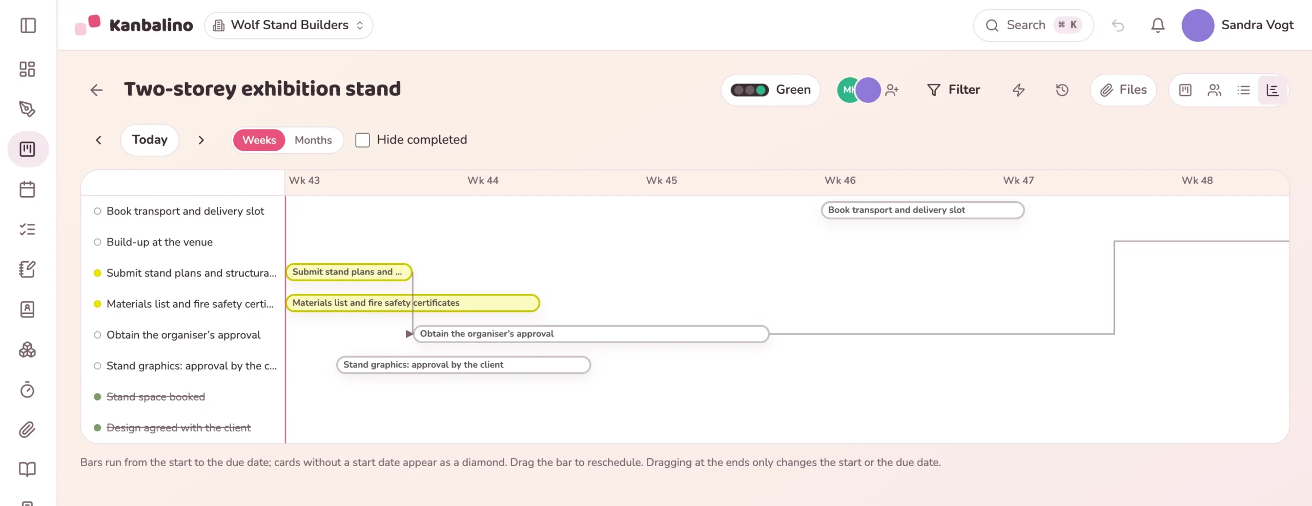Open Sandra Vogt user profile
This screenshot has width=1312, height=506.
[x=1237, y=25]
